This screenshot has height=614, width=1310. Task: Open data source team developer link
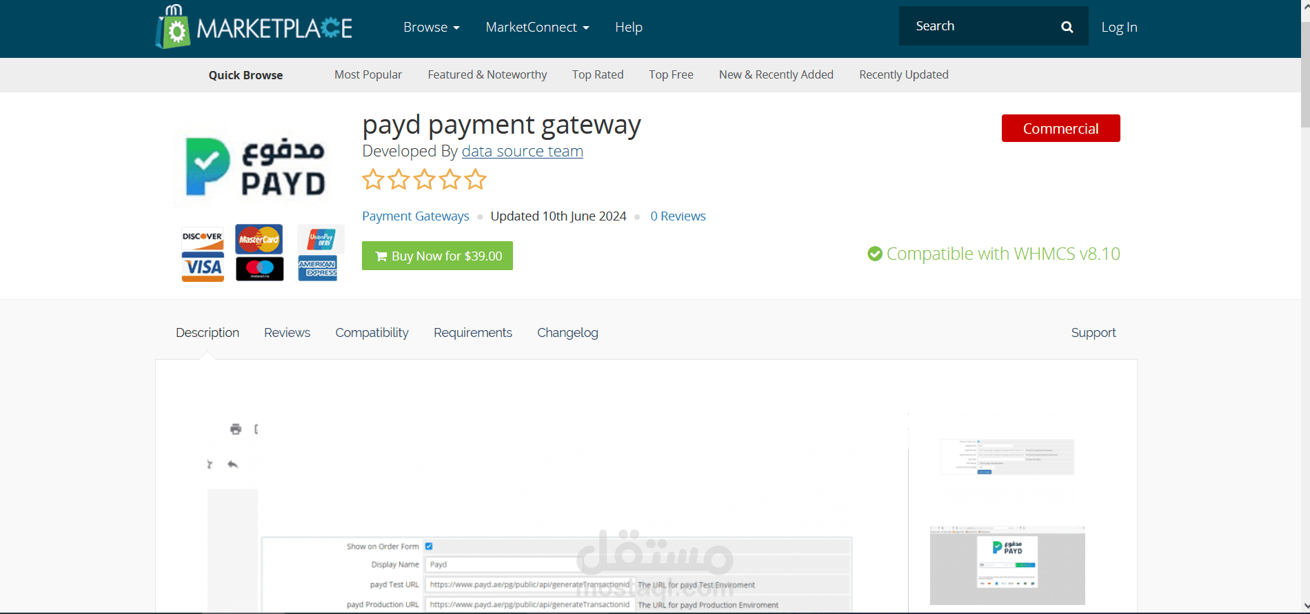click(522, 151)
